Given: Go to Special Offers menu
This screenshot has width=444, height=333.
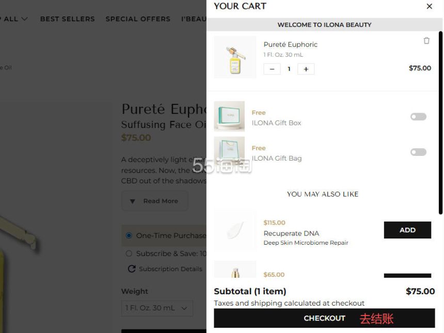Looking at the screenshot, I should click(138, 19).
